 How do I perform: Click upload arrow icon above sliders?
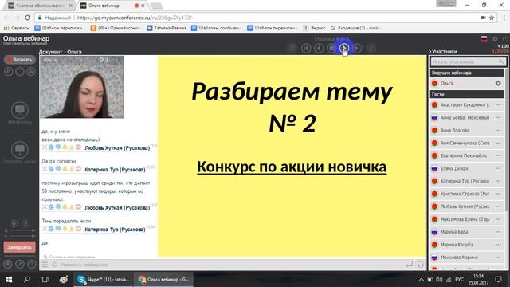tap(25, 223)
